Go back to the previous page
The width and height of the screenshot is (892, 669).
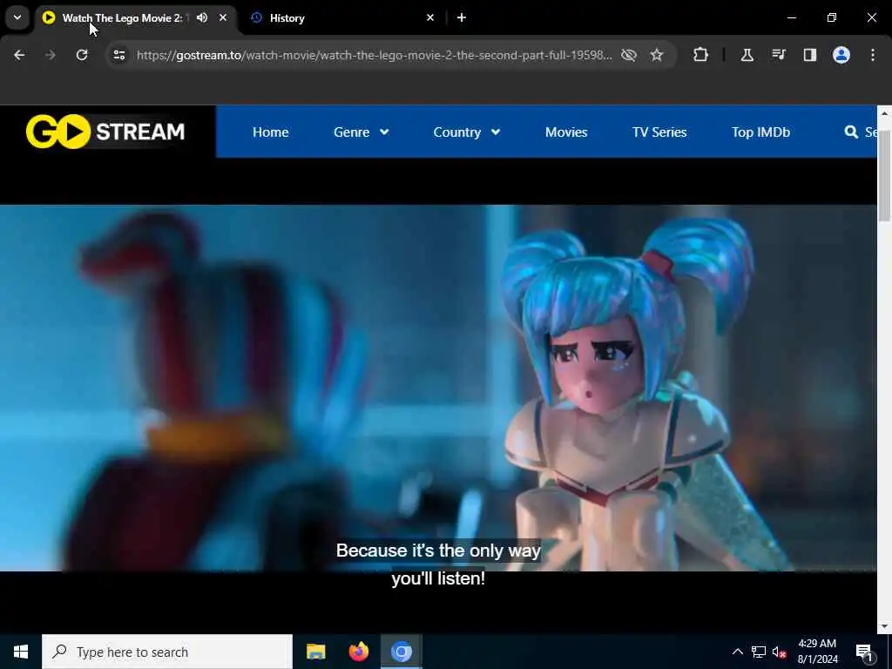[19, 55]
